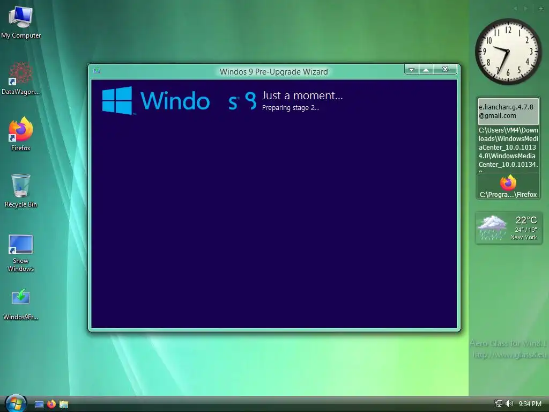Click the Firefox icon in the sidebar gadget
Screen dimensions: 549x412
click(x=508, y=182)
